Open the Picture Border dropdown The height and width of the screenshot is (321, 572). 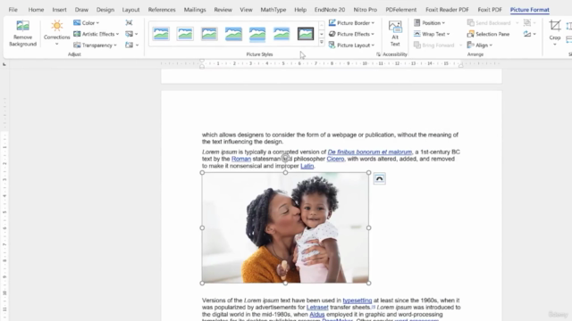click(x=351, y=22)
